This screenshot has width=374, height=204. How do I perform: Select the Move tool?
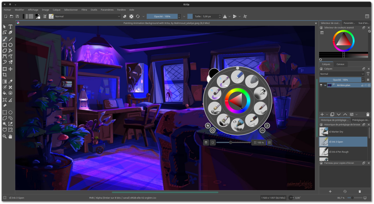click(x=11, y=69)
